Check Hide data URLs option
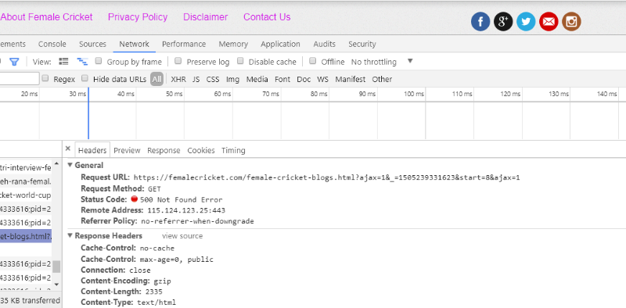This screenshot has height=308, width=626. click(85, 78)
